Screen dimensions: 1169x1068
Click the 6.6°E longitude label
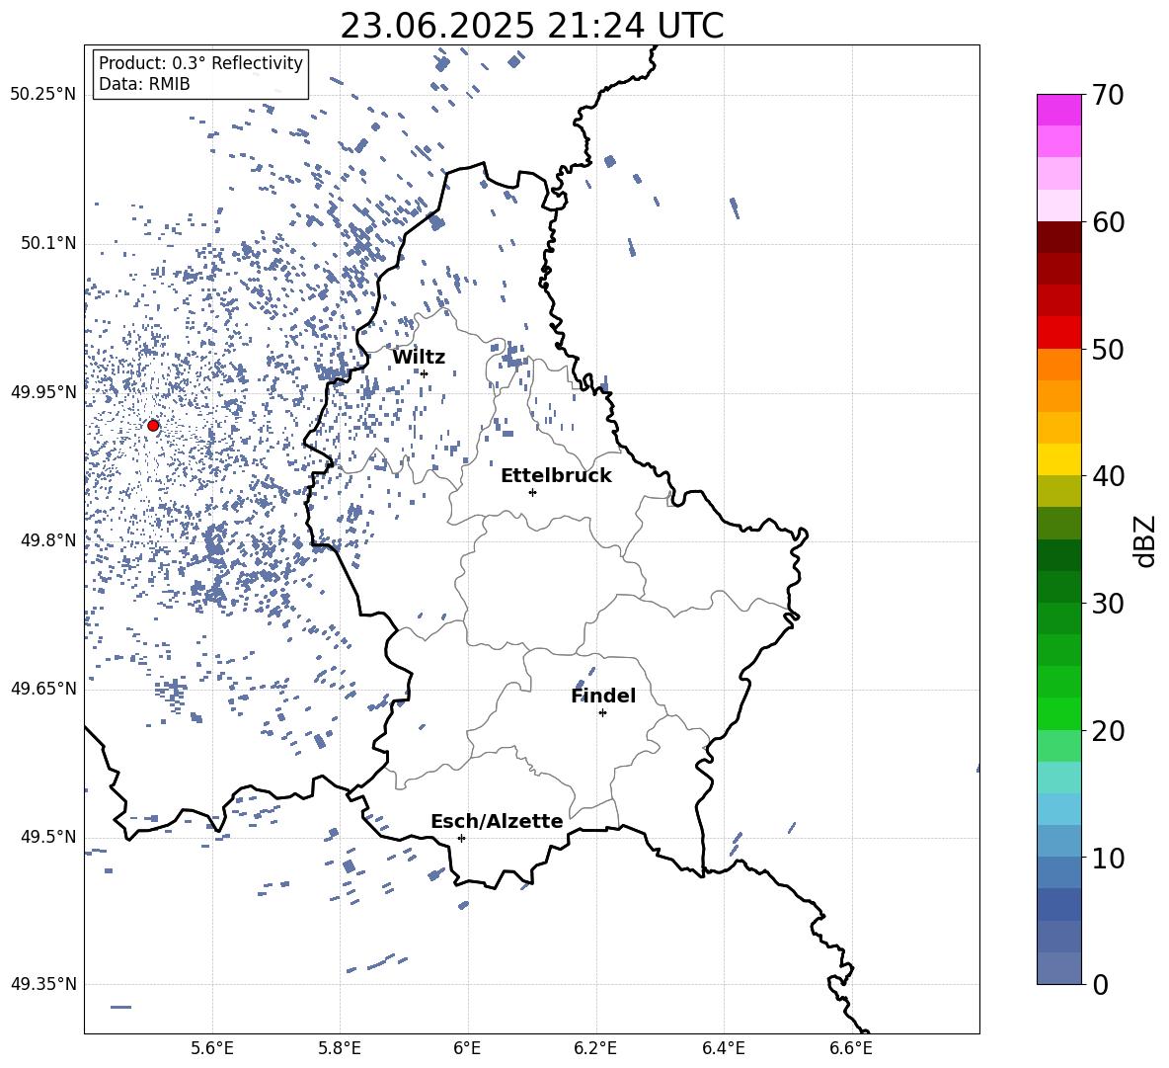pos(851,1048)
